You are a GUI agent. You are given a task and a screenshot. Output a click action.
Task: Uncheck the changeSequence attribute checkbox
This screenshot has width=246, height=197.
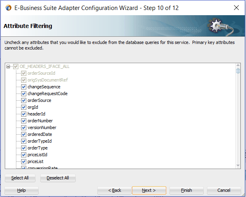pos(24,87)
